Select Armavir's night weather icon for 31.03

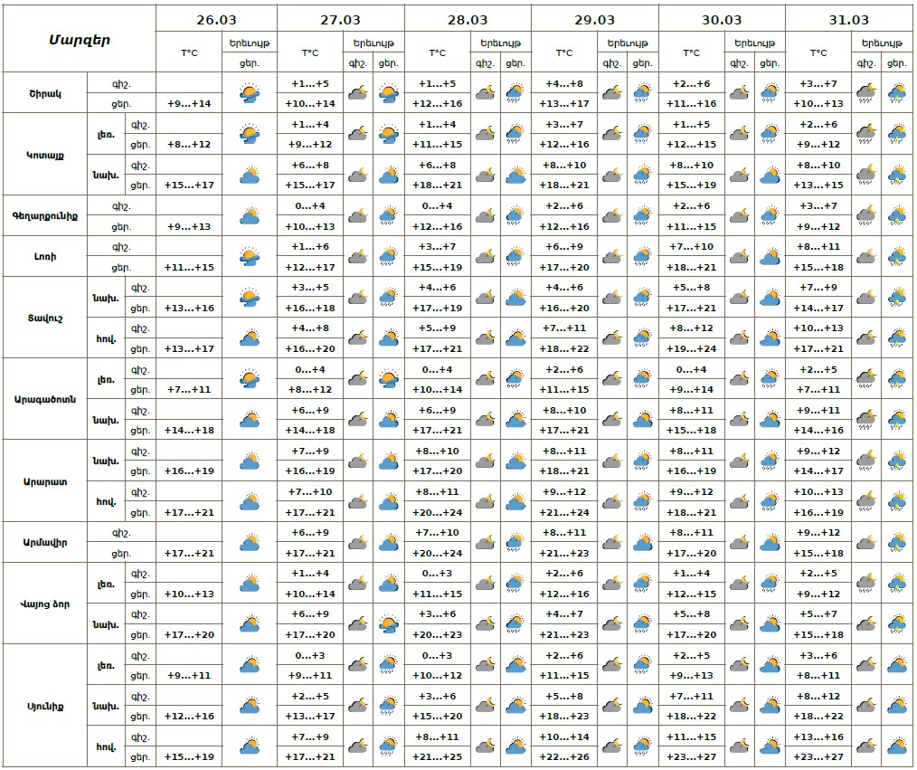(866, 543)
